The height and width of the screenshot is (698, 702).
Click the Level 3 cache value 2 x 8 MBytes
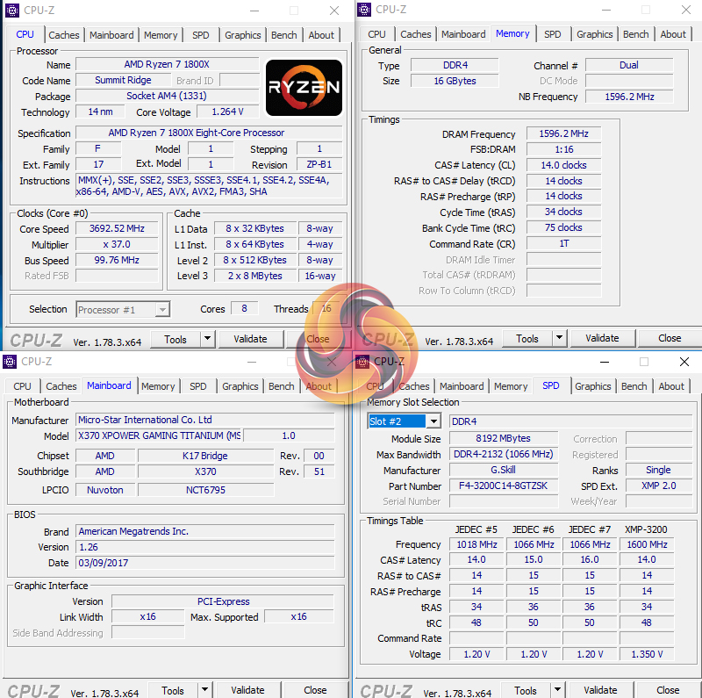click(x=255, y=276)
